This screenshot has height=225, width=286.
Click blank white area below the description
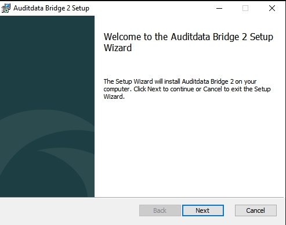tap(189, 147)
